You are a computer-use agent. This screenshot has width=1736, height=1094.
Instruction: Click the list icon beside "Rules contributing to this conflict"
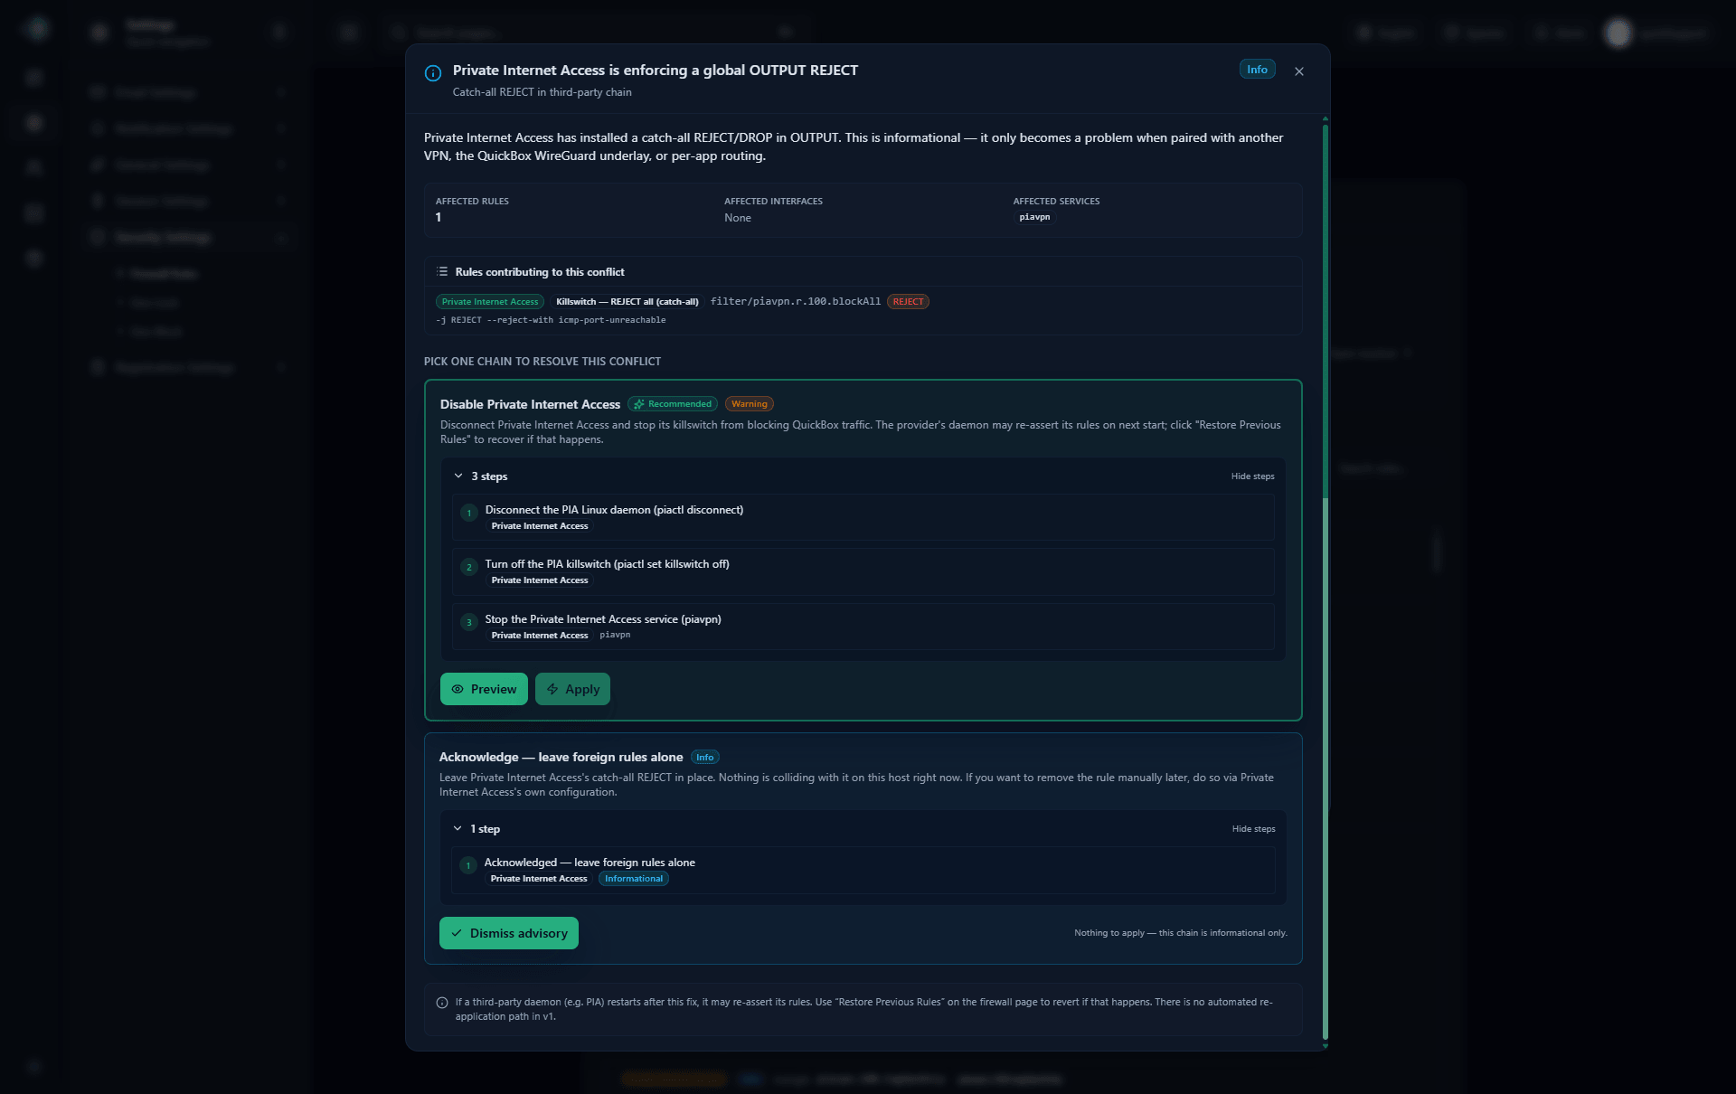(x=443, y=271)
